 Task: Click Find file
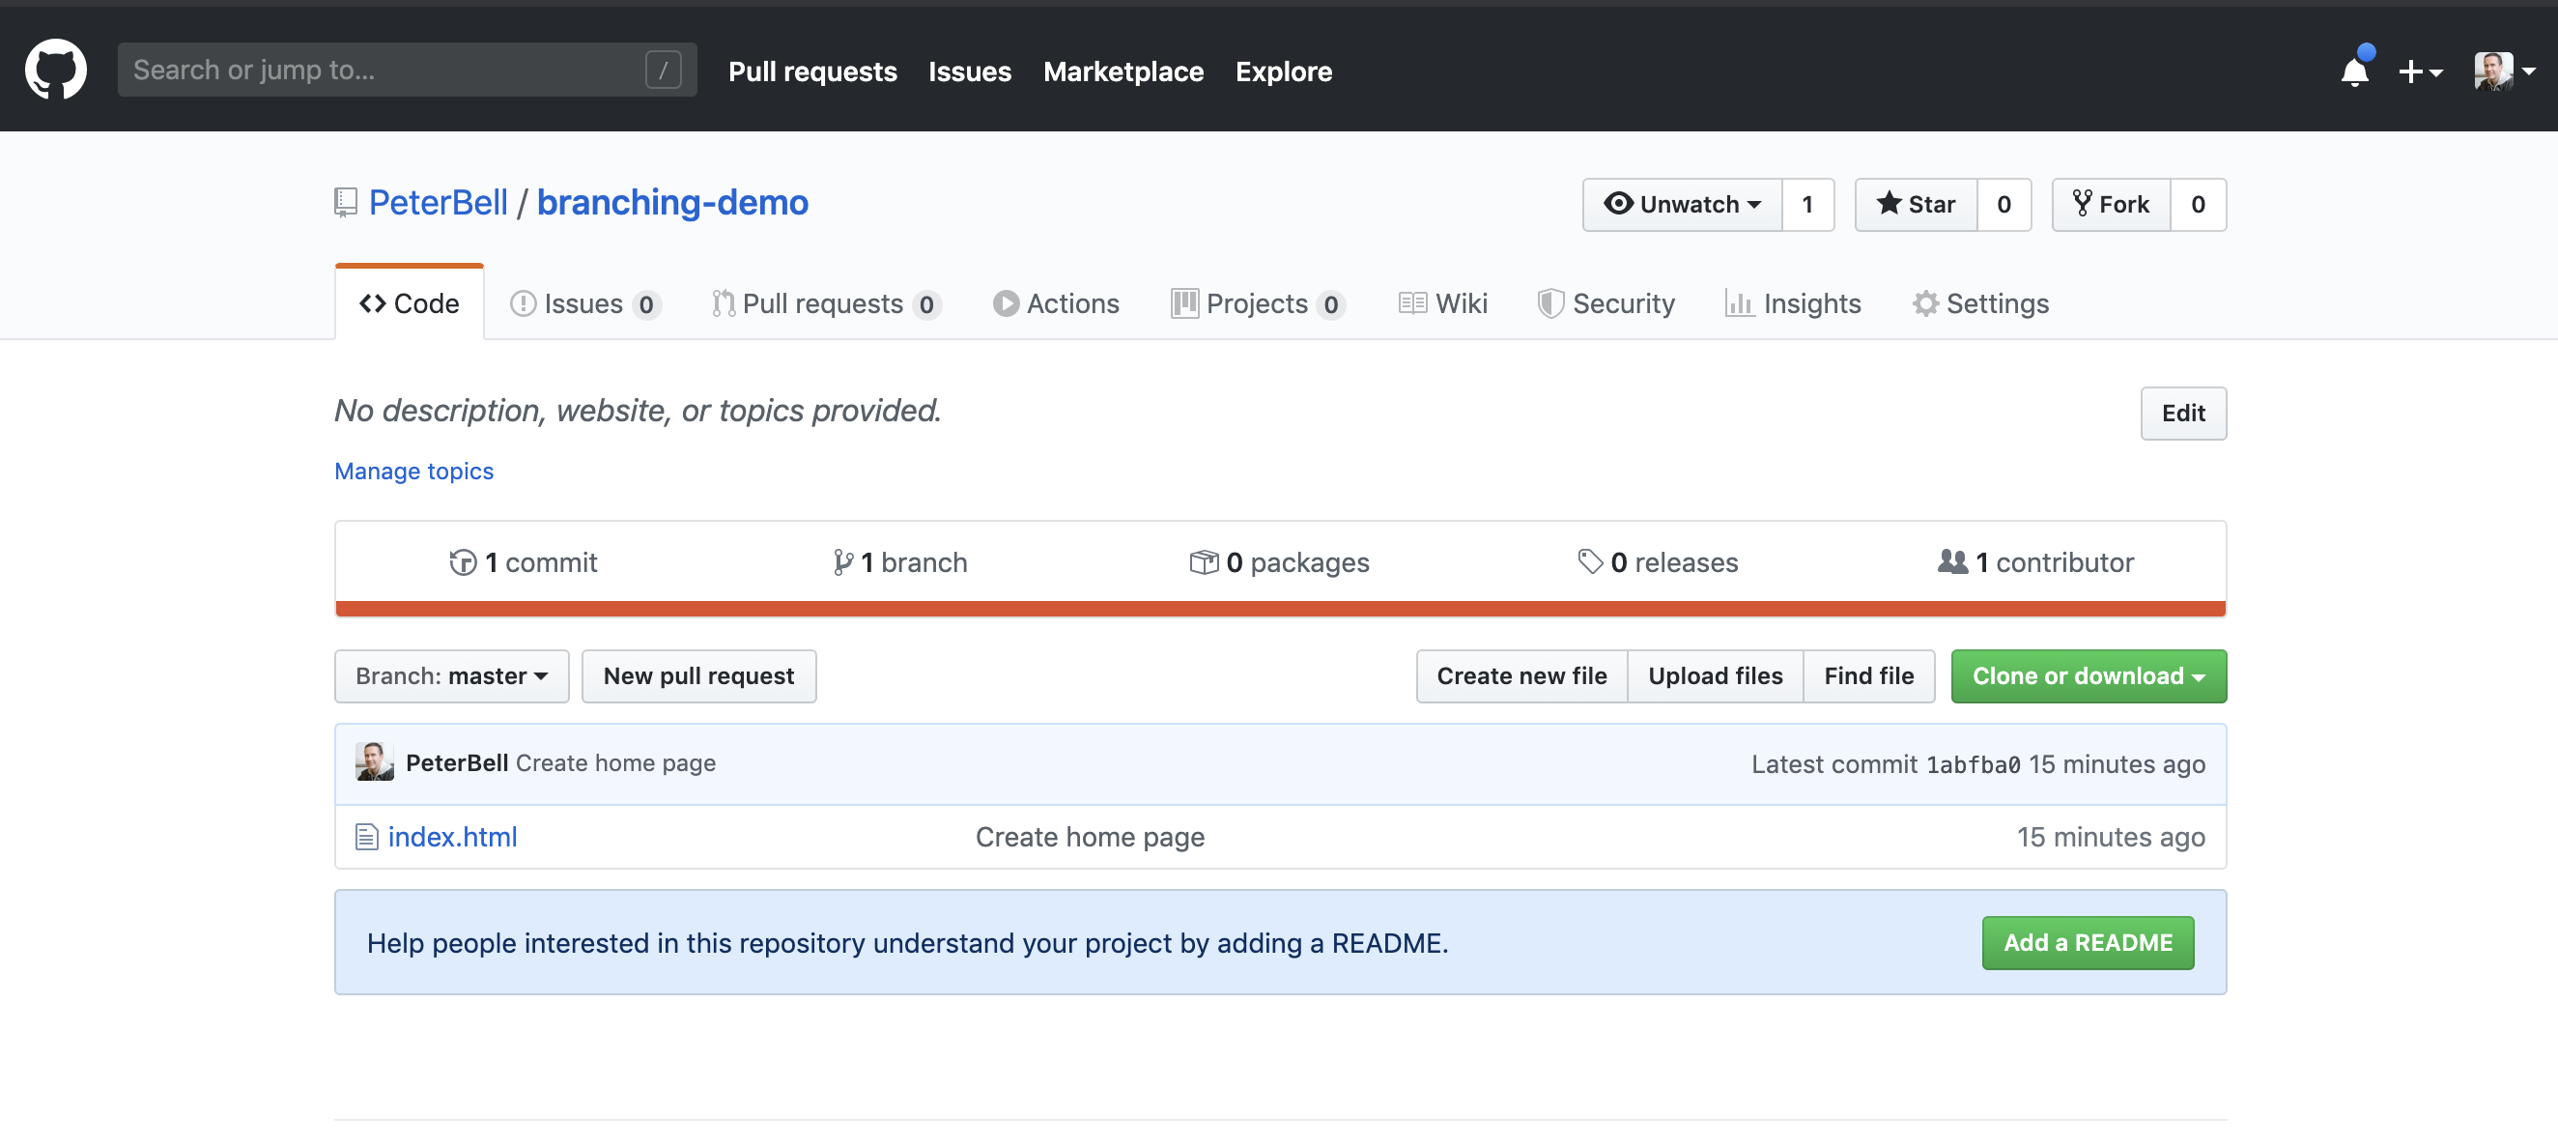pyautogui.click(x=1869, y=676)
